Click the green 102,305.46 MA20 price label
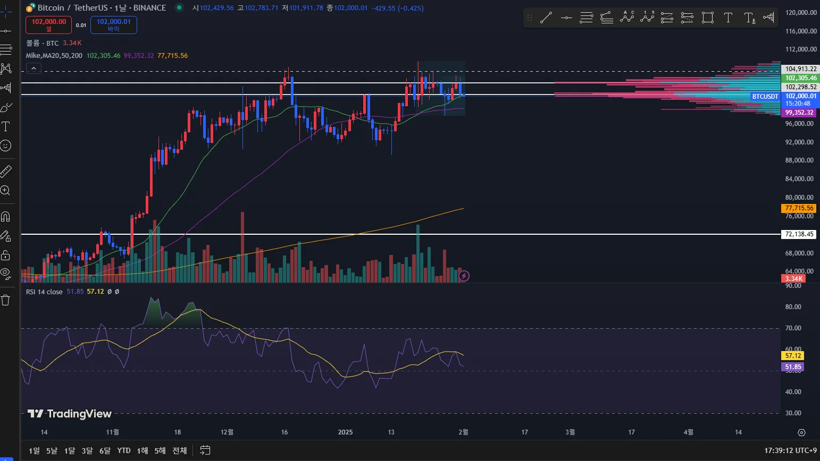The height and width of the screenshot is (461, 820). coord(801,78)
